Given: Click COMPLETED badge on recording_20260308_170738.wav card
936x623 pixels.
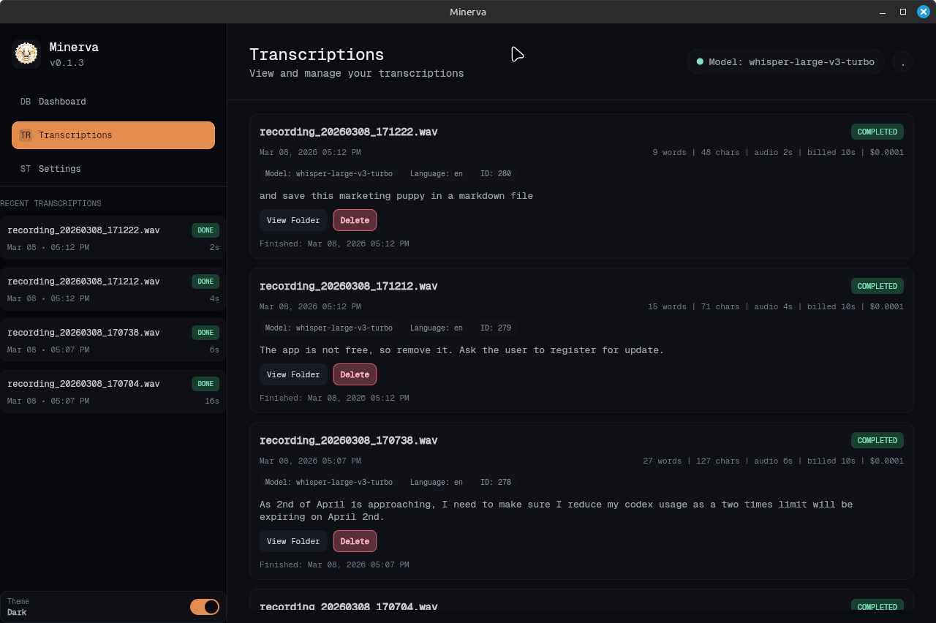Looking at the screenshot, I should coord(877,440).
